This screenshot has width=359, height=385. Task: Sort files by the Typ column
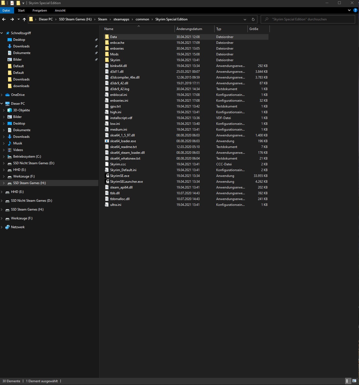pos(231,29)
